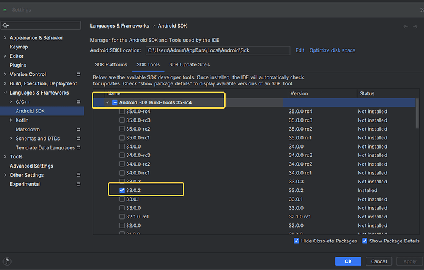Viewport: 424px width, 270px height.
Task: Toggle Show Package Details checkbox
Action: click(364, 241)
